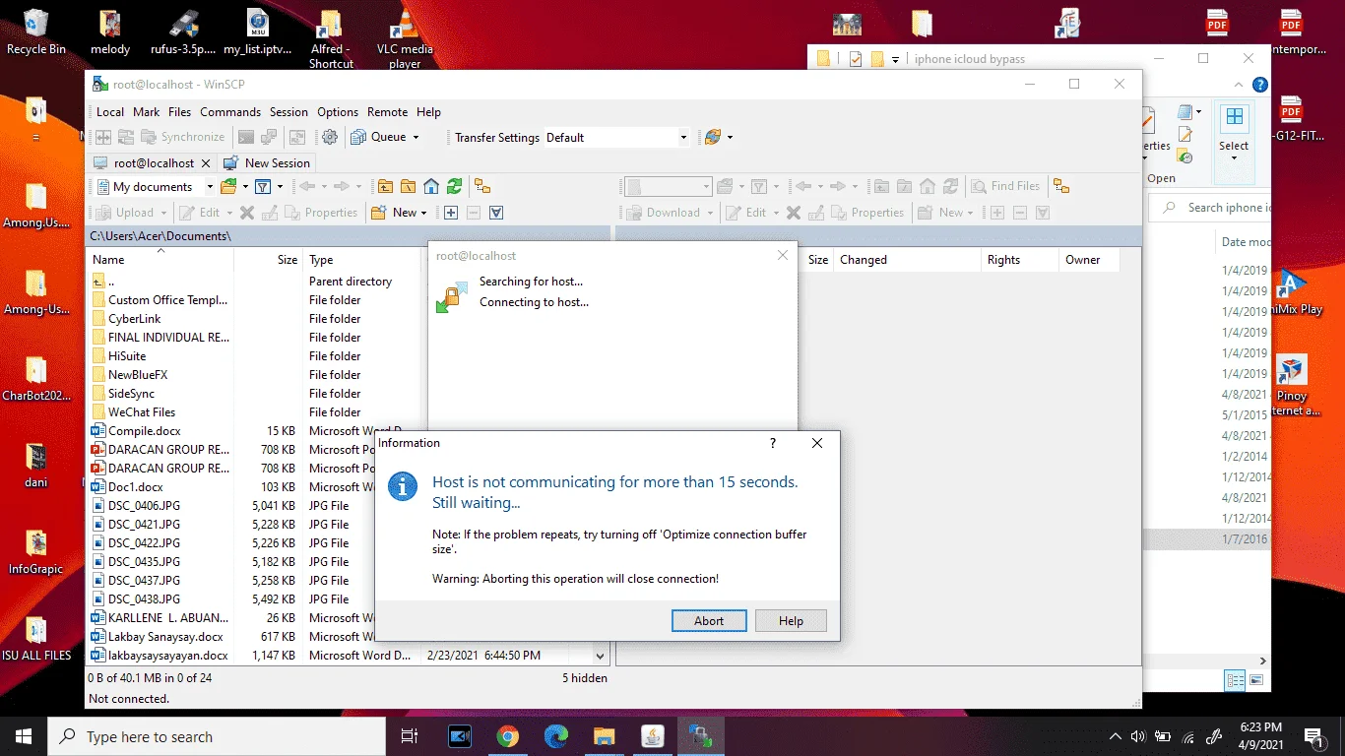Go to local parent directory icon
This screenshot has width=1345, height=756.
pos(384,186)
